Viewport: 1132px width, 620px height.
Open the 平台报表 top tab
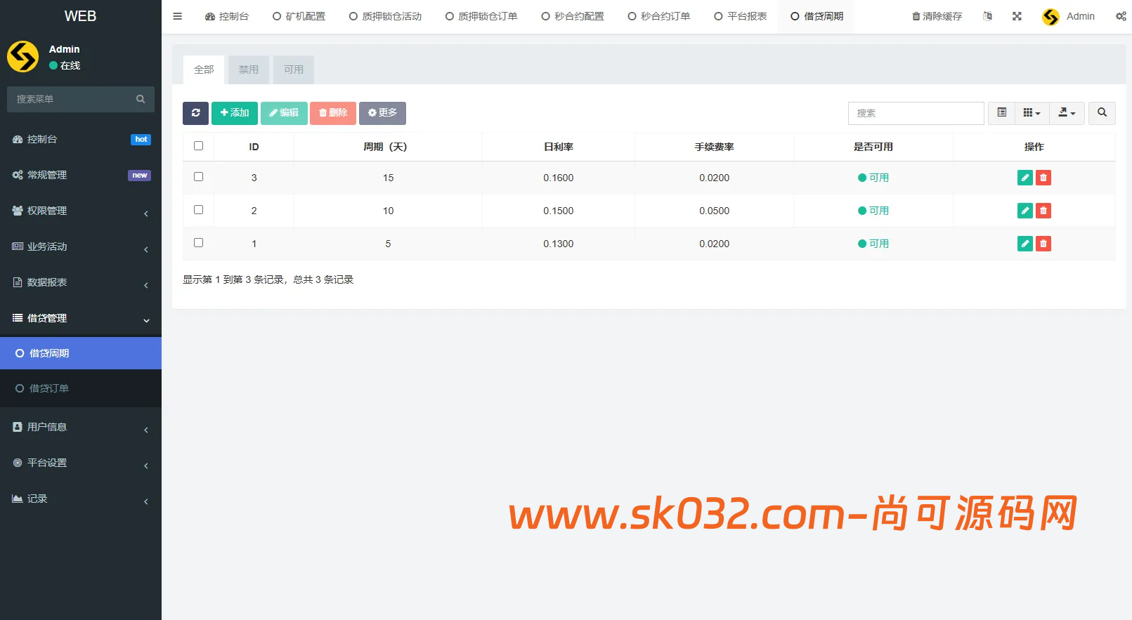click(x=740, y=16)
